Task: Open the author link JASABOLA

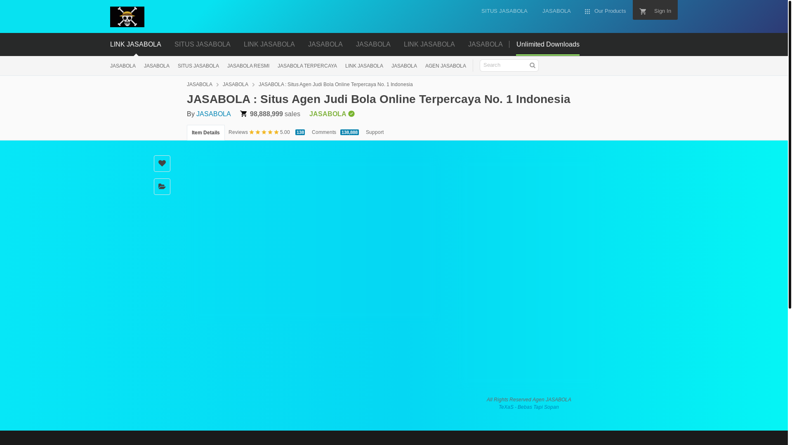Action: (x=213, y=114)
